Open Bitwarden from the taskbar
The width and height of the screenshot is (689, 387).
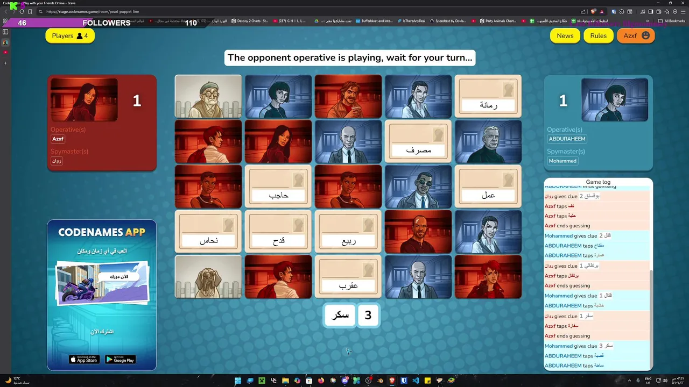[404, 381]
